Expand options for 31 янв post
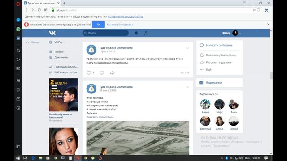The height and width of the screenshot is (161, 287). coord(187,87)
